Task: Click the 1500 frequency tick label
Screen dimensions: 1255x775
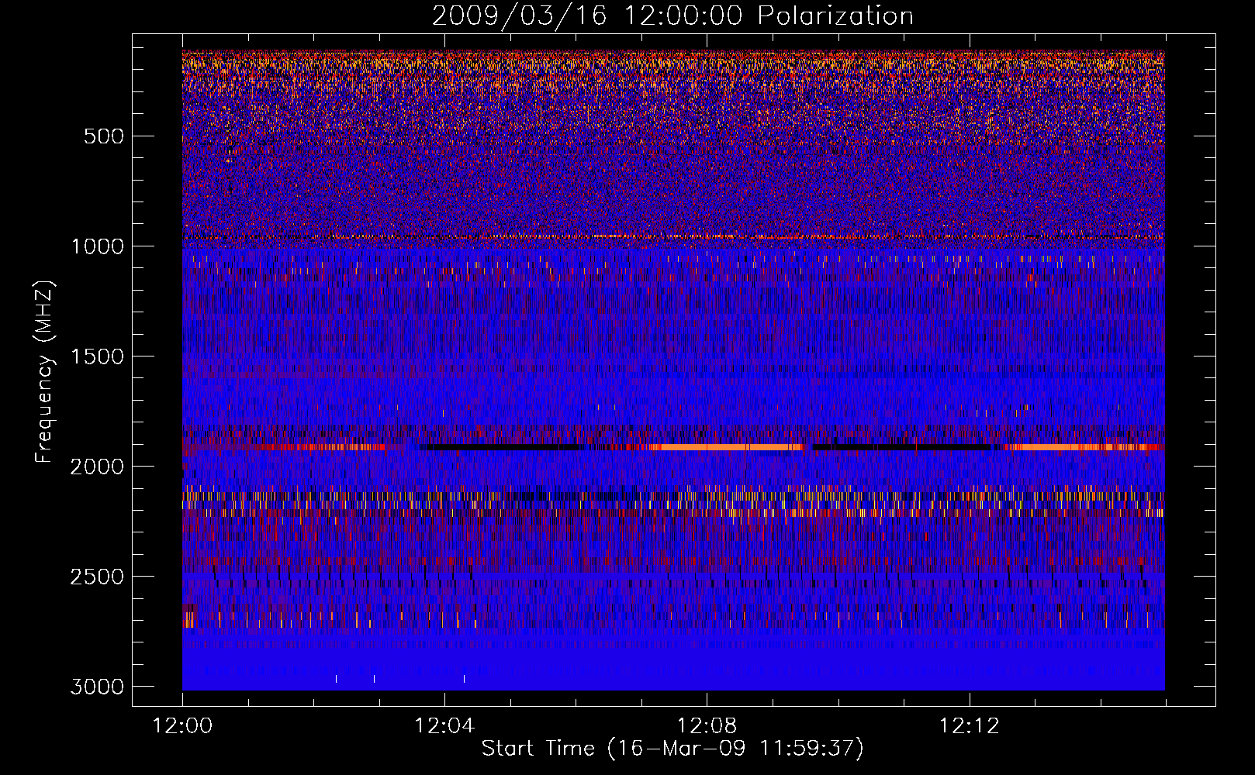Action: pos(97,356)
